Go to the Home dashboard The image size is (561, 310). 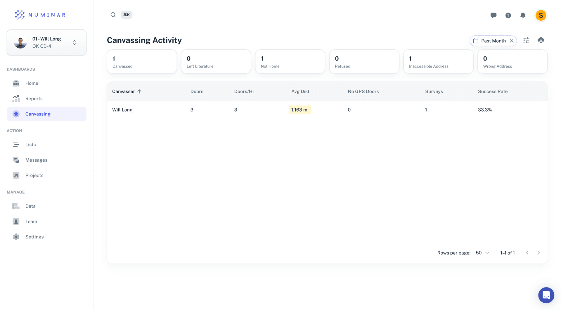(x=46, y=83)
